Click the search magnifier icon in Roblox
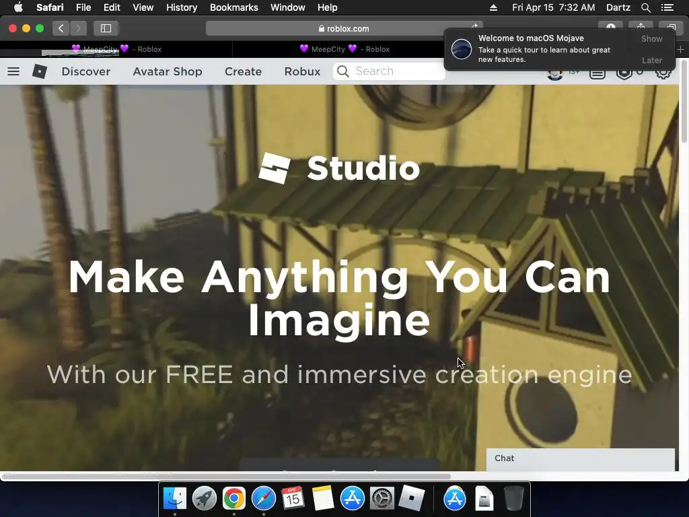This screenshot has height=517, width=689. 343,71
